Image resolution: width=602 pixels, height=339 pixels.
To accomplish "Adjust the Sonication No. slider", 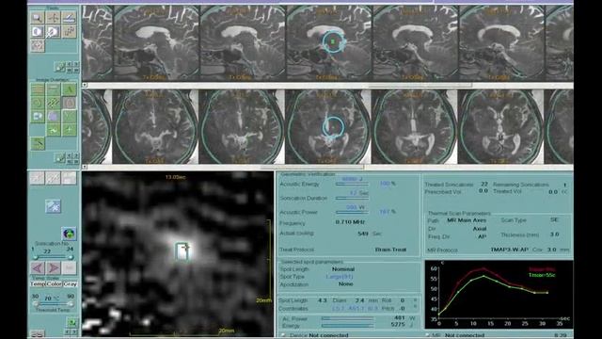I will click(x=53, y=257).
